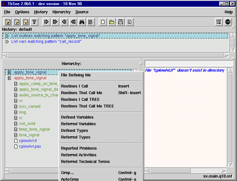
Task: Click the edit-list toolbar icon beside binoculars
Action: 91,22
